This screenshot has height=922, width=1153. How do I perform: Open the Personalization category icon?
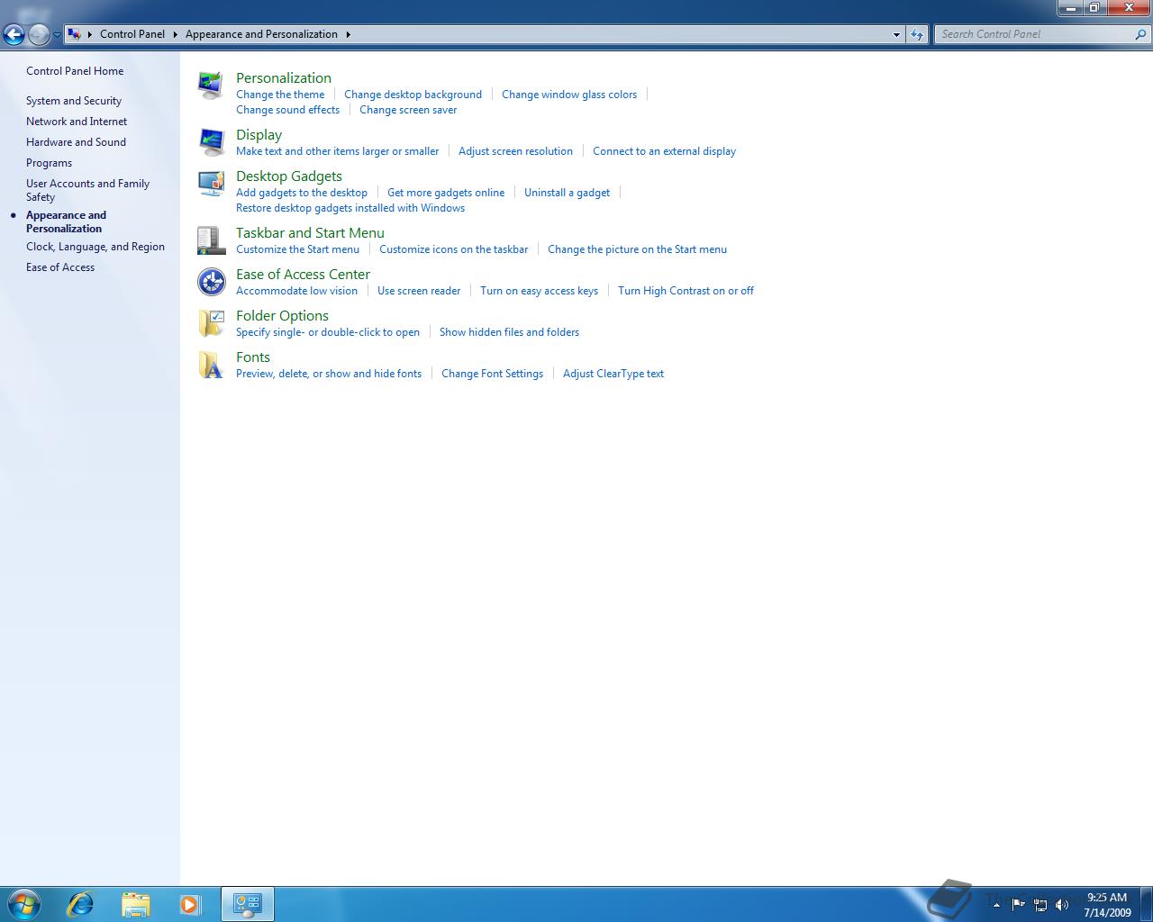tap(211, 85)
